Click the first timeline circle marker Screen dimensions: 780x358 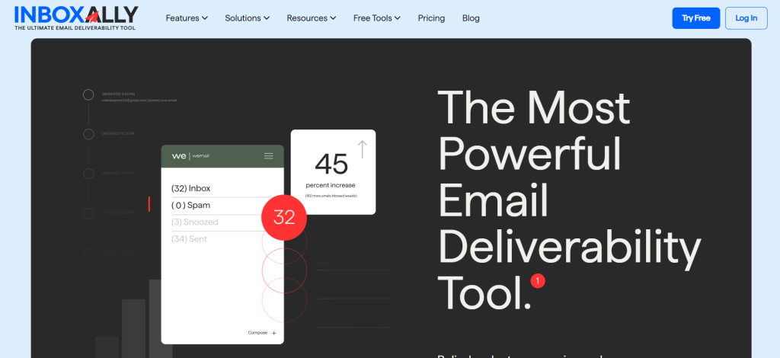88,94
